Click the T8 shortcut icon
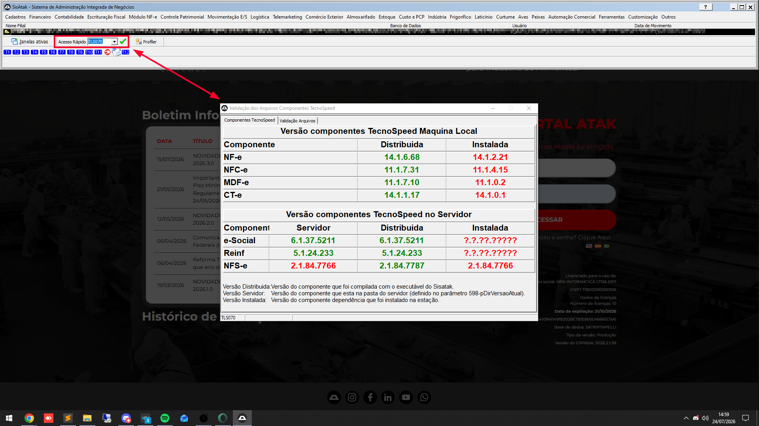 71,52
